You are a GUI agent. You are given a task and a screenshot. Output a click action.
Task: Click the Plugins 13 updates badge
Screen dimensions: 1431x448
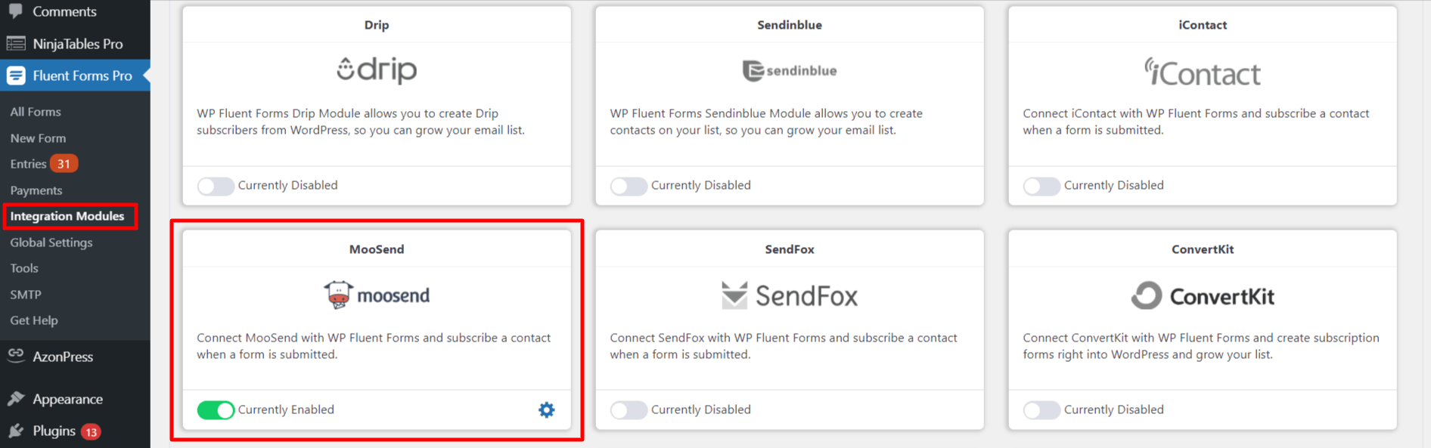(91, 432)
